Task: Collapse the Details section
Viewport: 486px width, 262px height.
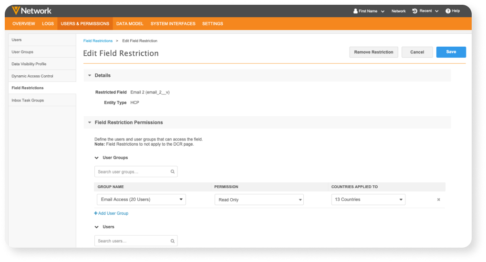Action: (x=89, y=75)
